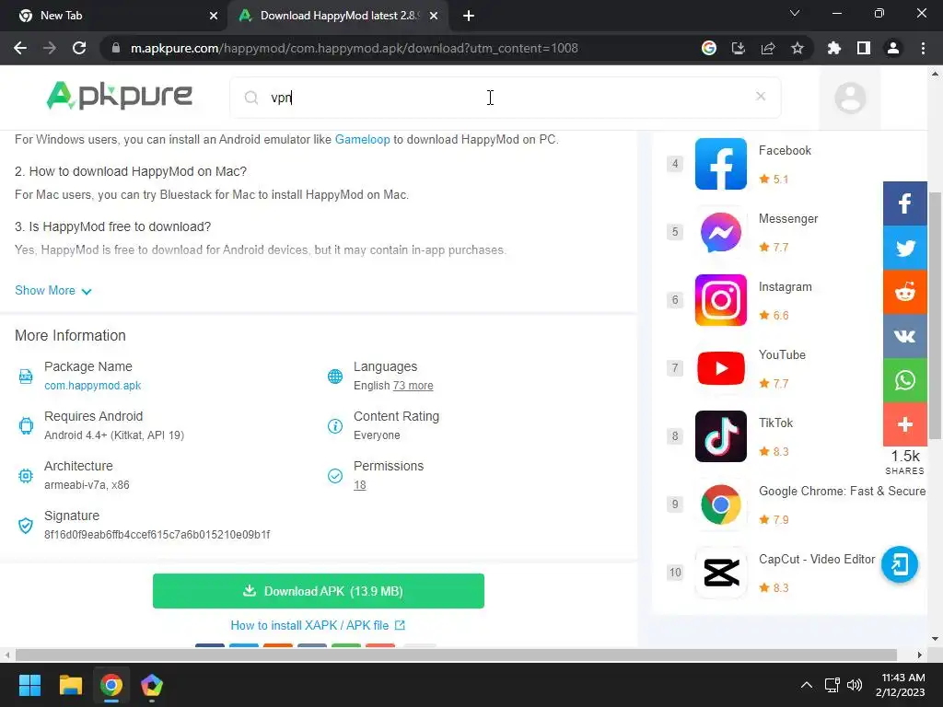Open the Google Chrome app icon in list
The height and width of the screenshot is (707, 943).
tap(720, 504)
